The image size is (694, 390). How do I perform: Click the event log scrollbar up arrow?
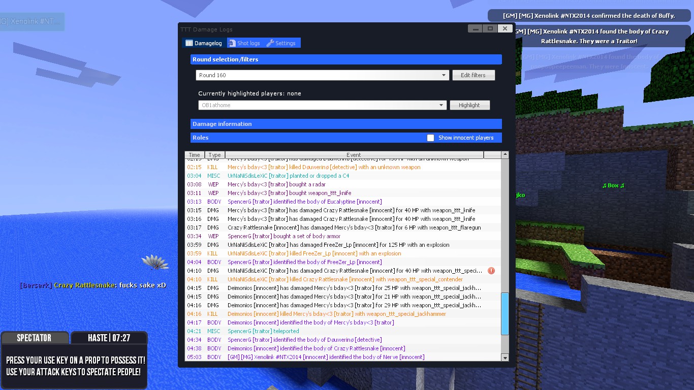point(505,155)
